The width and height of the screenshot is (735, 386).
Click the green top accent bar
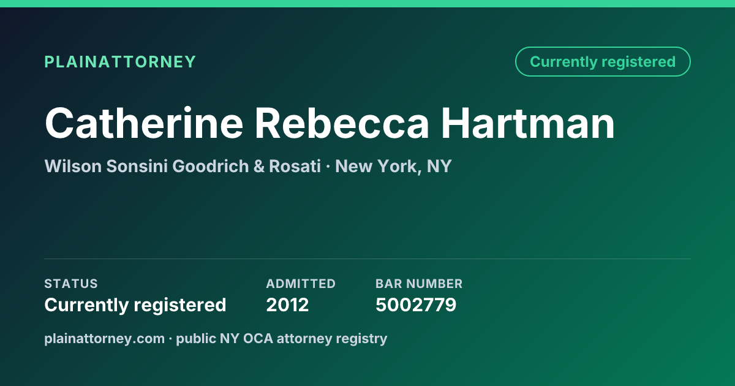click(x=367, y=4)
